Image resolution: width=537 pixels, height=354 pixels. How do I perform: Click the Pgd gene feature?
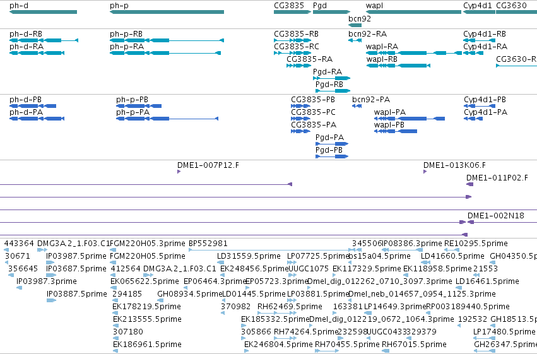coord(331,12)
